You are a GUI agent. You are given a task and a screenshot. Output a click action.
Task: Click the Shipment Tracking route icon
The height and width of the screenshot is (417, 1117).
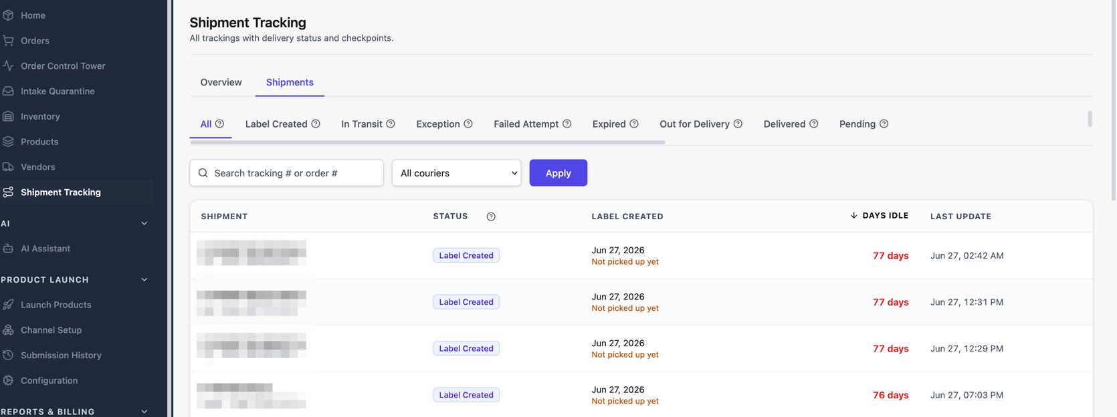8,192
